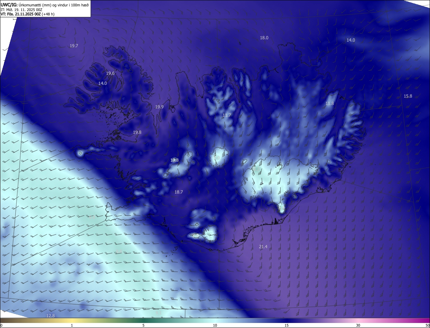This screenshot has height=328, width=430.
Task: Click the 50 tick on the color scale
Action: (427, 325)
